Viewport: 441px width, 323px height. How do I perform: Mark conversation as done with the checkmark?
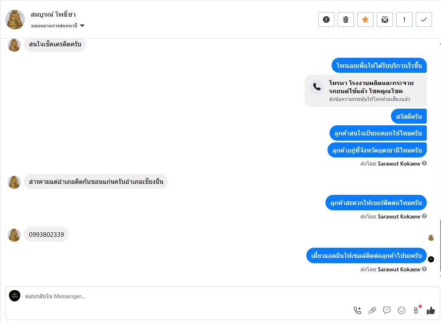click(x=424, y=20)
